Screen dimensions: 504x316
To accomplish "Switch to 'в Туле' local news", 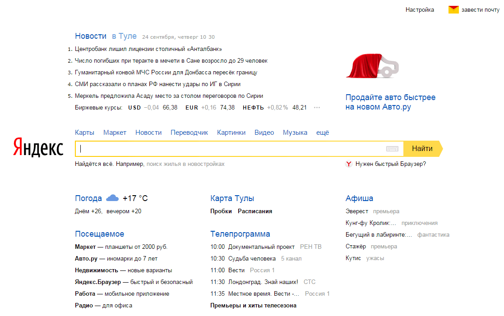I will pos(124,36).
